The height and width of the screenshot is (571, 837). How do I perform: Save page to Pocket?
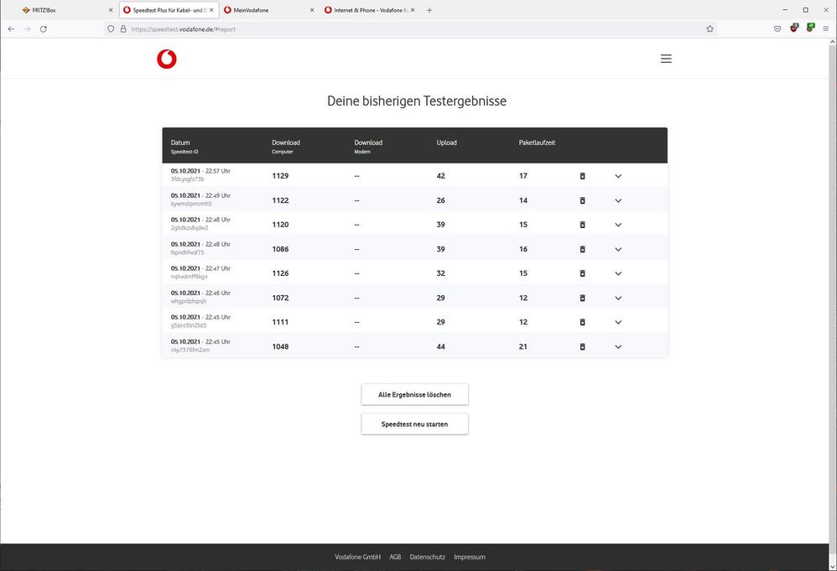tap(777, 29)
